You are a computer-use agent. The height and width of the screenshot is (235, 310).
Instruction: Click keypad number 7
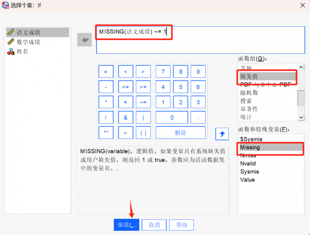[x=163, y=71]
